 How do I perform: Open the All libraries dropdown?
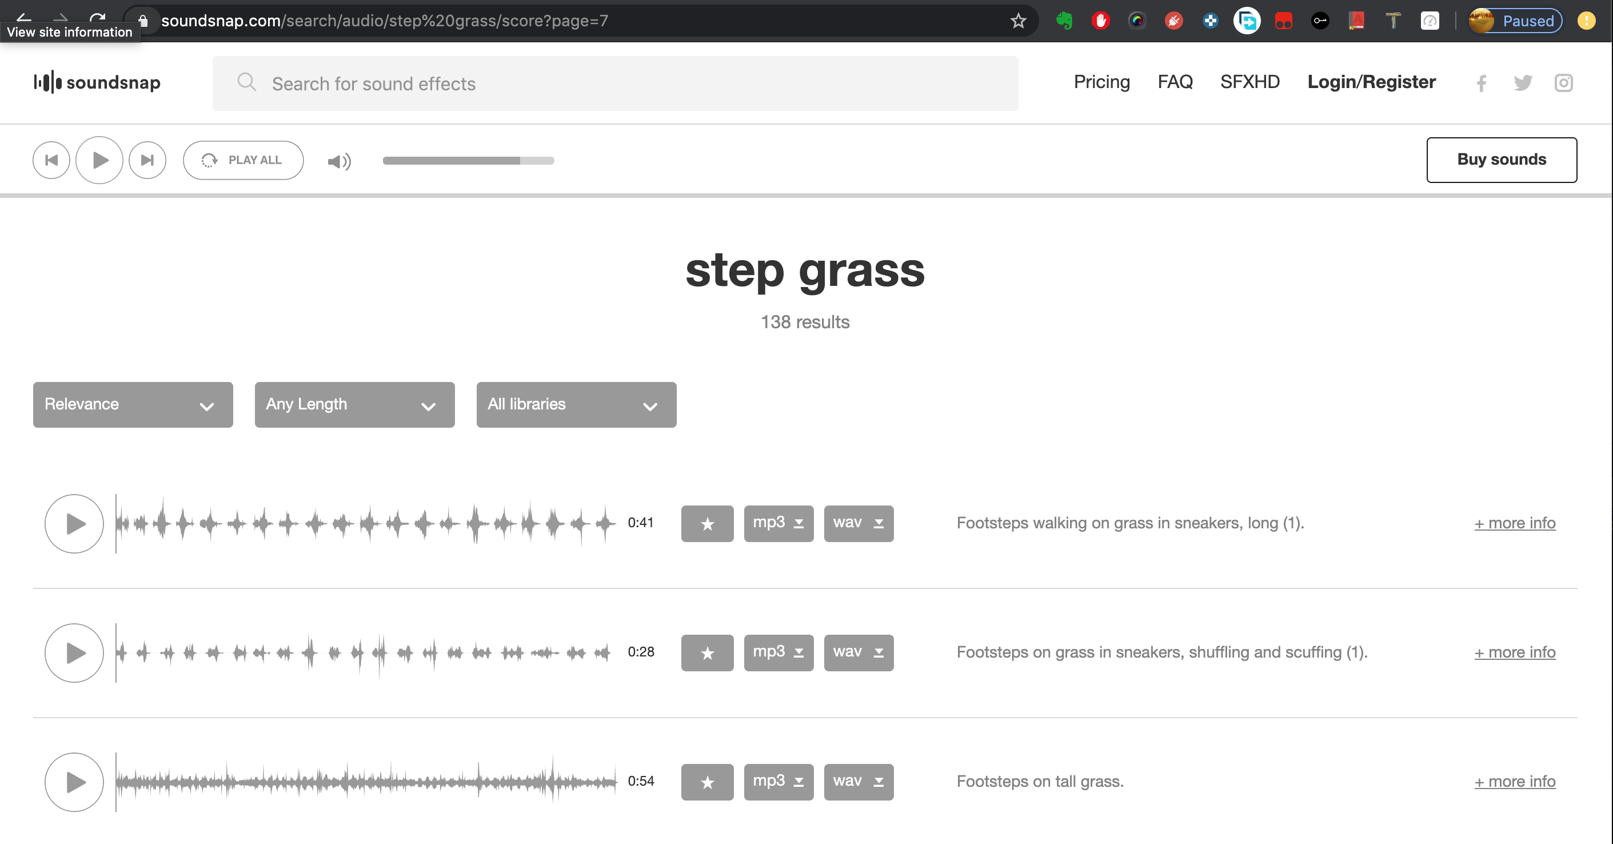[576, 404]
